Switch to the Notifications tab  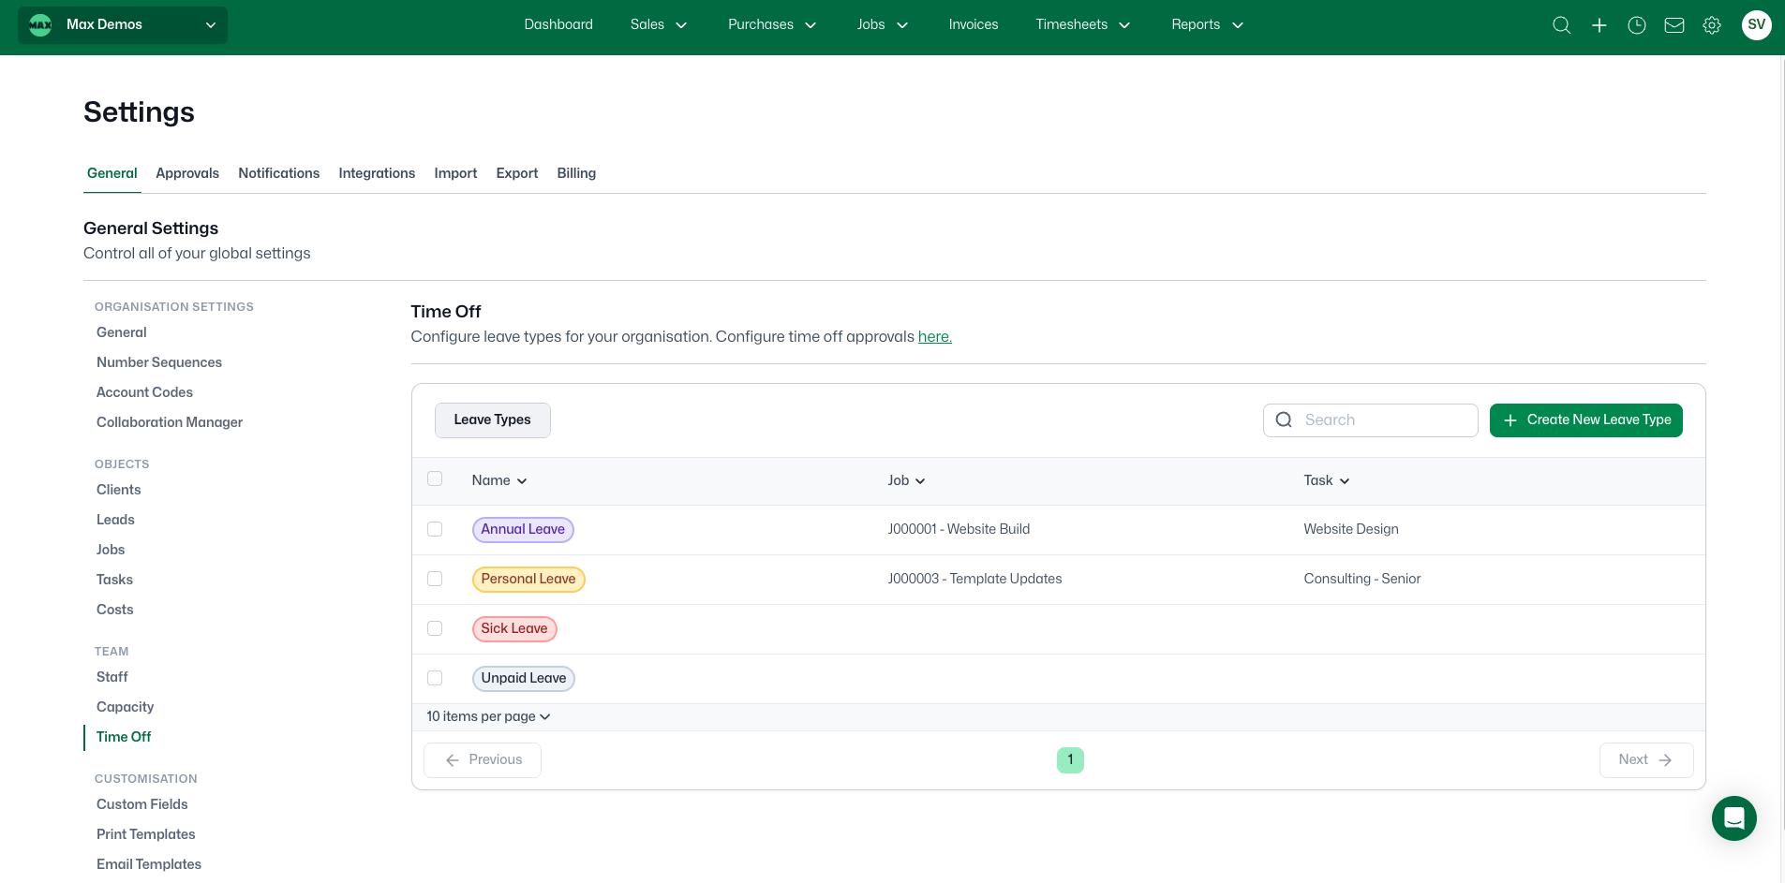[278, 173]
